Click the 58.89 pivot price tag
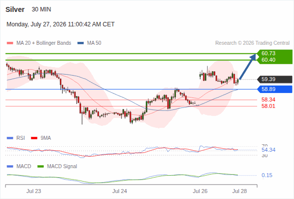Image resolution: width=294 pixels, height=199 pixels. click(275, 89)
